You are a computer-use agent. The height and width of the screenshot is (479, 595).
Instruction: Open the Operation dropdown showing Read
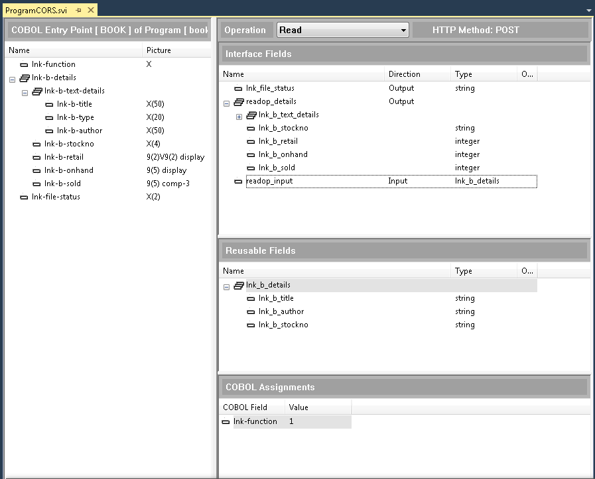pyautogui.click(x=403, y=30)
